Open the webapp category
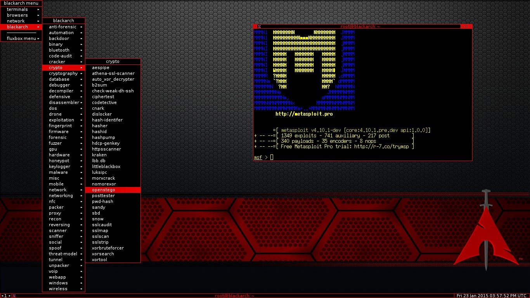This screenshot has height=298, width=530. pos(64,277)
